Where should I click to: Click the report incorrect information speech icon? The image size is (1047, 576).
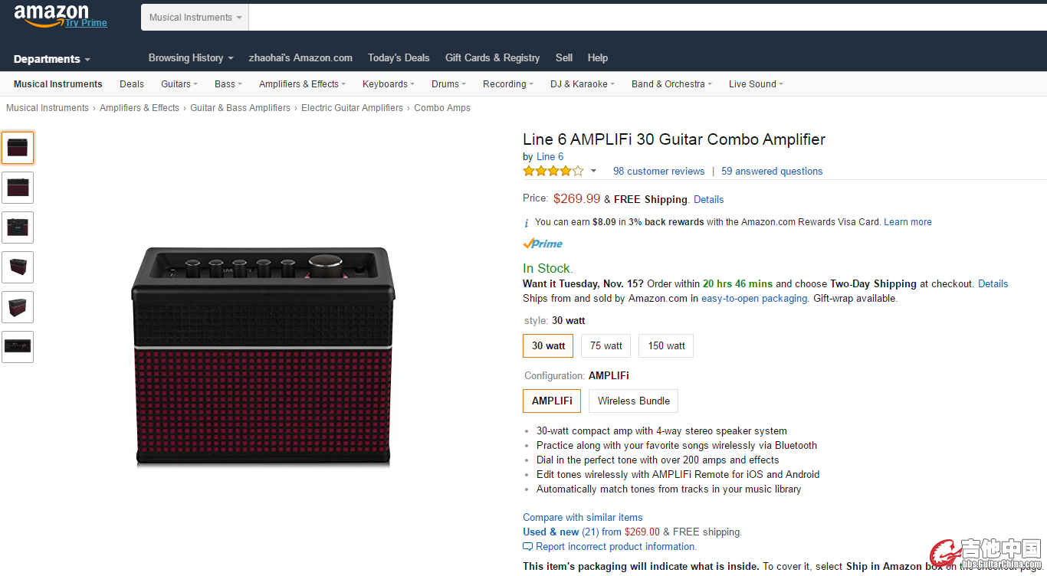[x=527, y=547]
